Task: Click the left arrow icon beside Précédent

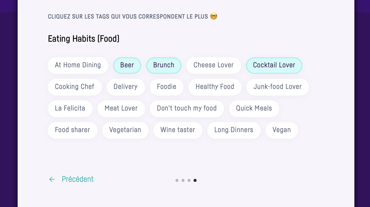Action: 52,179
